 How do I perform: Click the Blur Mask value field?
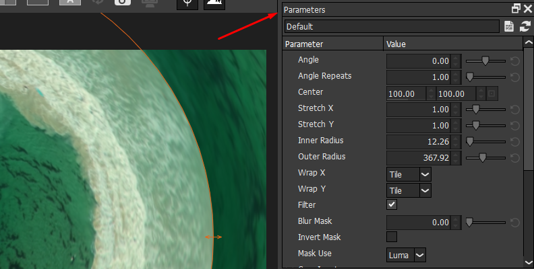click(419, 223)
